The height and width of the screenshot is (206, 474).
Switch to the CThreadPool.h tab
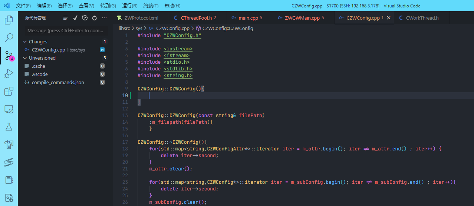click(x=197, y=18)
